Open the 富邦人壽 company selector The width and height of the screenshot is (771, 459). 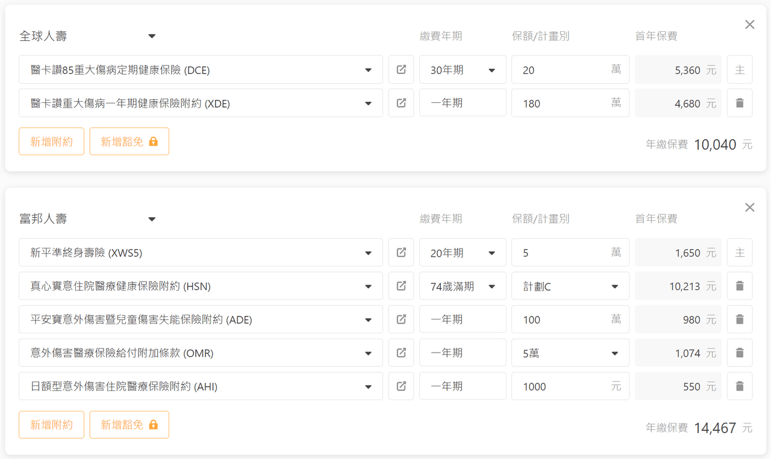click(152, 219)
